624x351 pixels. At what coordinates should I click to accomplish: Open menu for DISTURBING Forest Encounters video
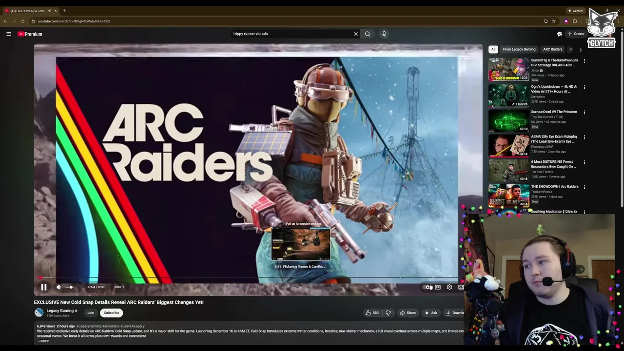point(585,162)
